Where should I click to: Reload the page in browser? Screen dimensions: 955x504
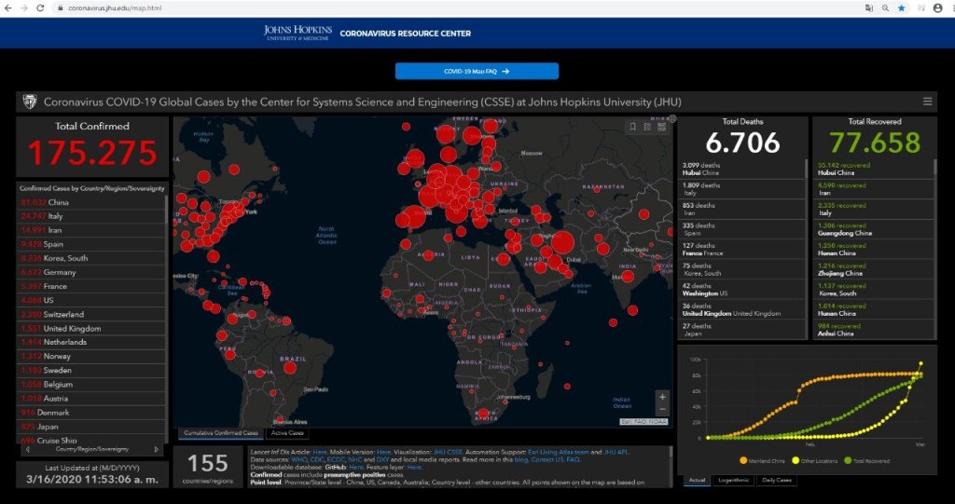pyautogui.click(x=40, y=7)
